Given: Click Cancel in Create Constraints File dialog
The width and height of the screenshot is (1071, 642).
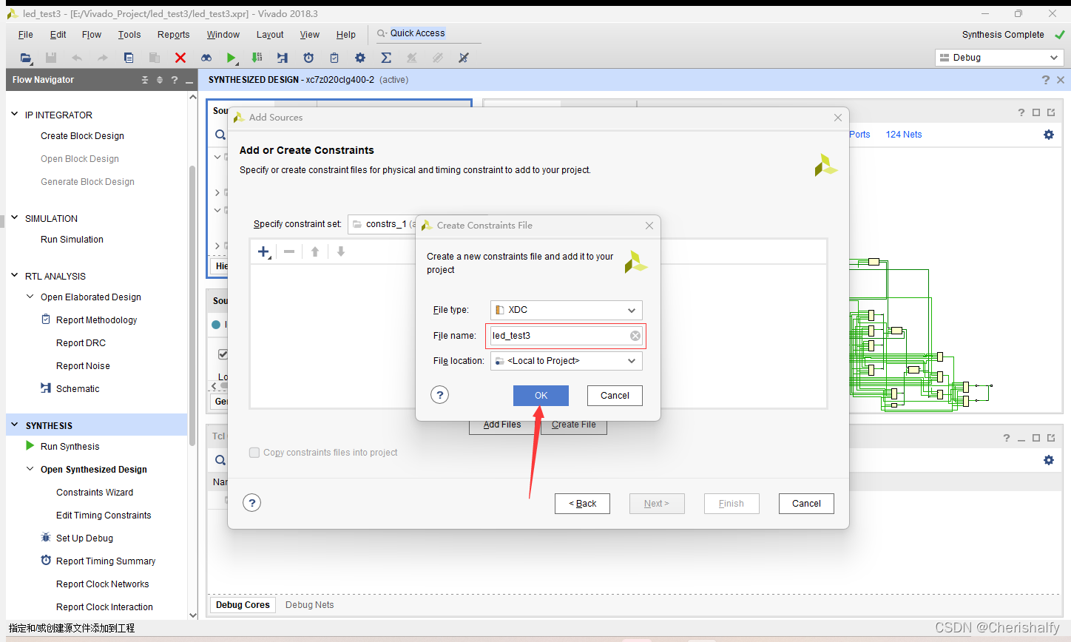Looking at the screenshot, I should click(x=615, y=396).
